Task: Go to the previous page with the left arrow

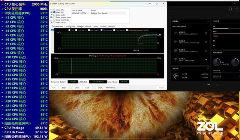Action: (x=203, y=85)
